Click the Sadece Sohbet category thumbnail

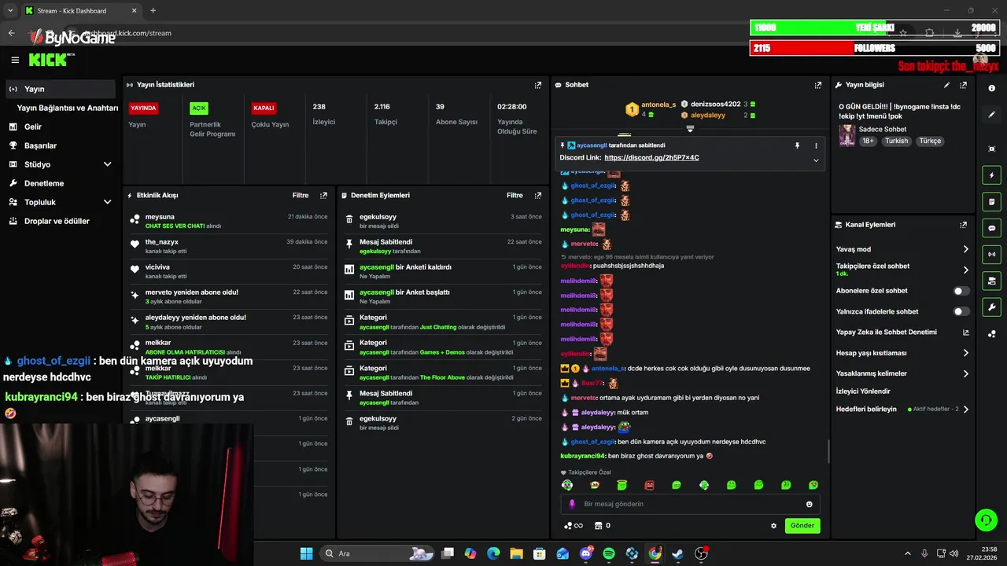pyautogui.click(x=847, y=134)
